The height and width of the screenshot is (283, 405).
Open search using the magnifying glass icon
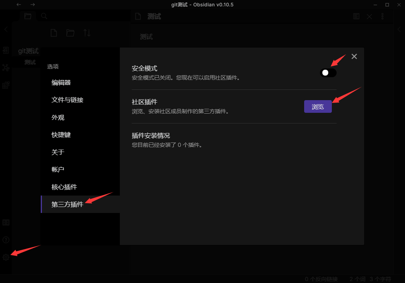click(x=44, y=16)
